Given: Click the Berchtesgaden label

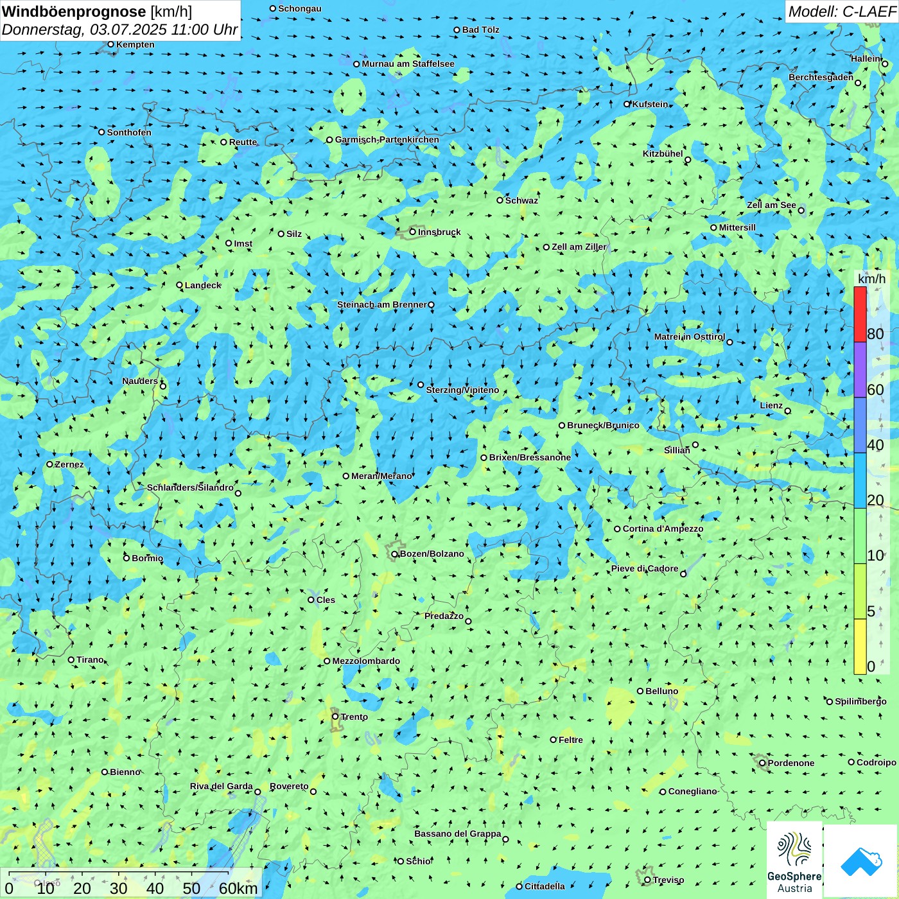Looking at the screenshot, I should point(821,77).
